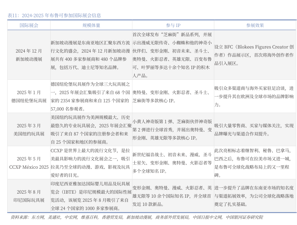Select the '规模体量' column header

(91, 25)
